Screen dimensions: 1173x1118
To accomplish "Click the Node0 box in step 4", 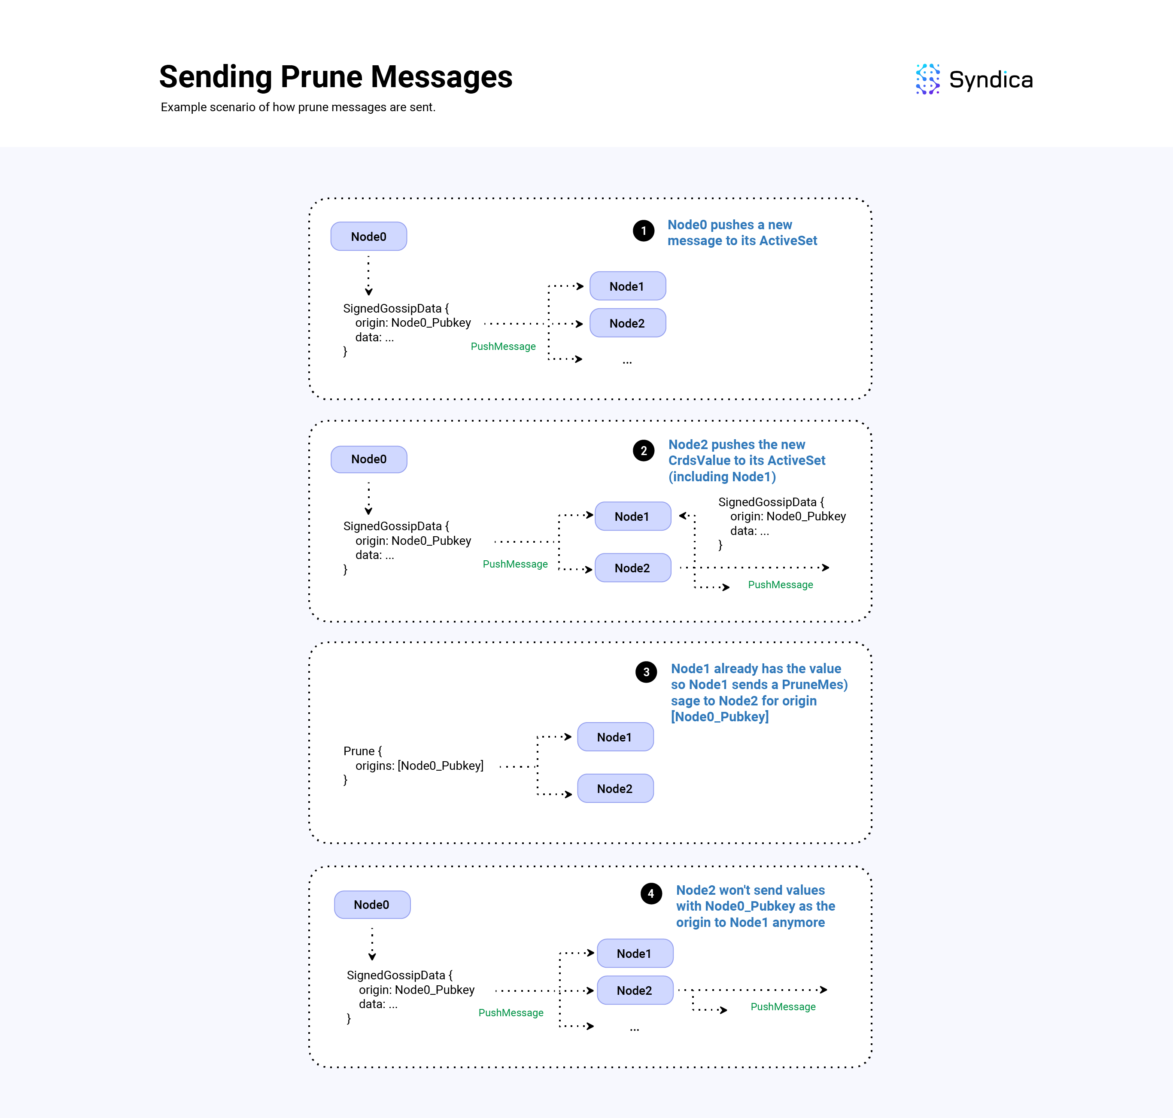I will tap(373, 905).
